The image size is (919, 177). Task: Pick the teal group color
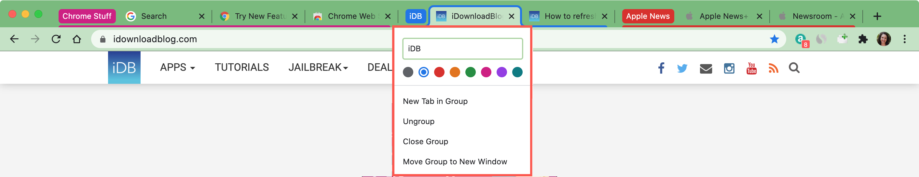pos(517,72)
